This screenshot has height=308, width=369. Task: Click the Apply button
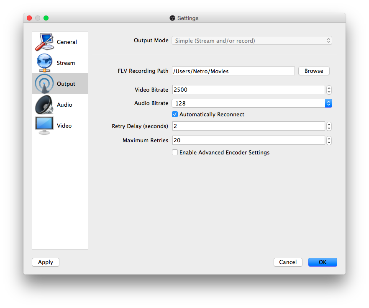tap(46, 262)
